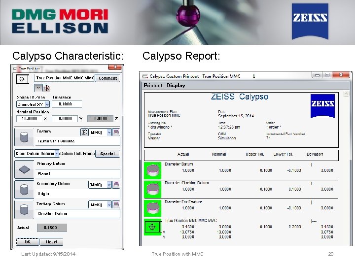
Task: Open the Printout menu
Action: 153,86
